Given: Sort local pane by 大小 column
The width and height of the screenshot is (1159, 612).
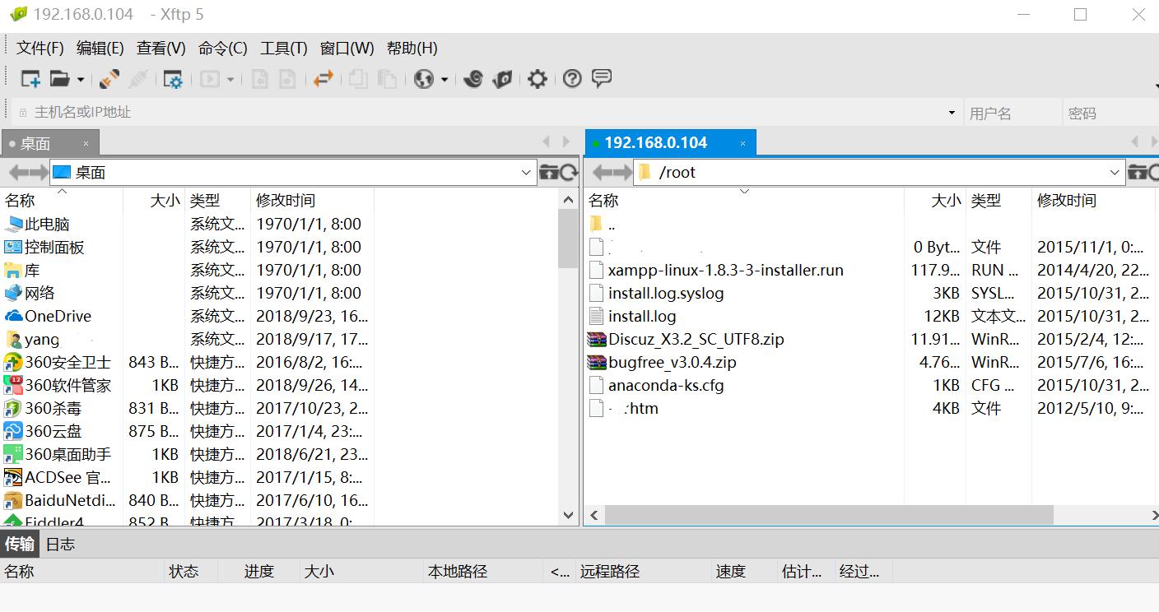Looking at the screenshot, I should 155,200.
